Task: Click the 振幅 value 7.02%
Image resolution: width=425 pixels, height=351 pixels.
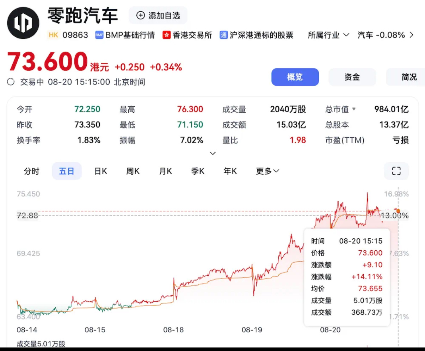Action: [192, 140]
